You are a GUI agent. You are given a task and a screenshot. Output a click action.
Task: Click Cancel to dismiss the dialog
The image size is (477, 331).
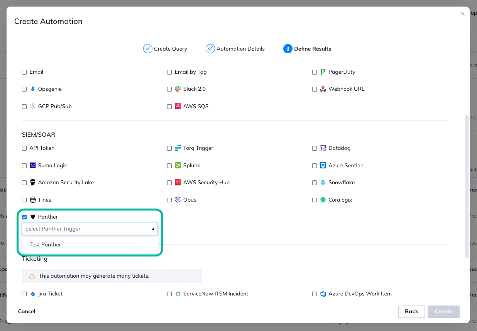pyautogui.click(x=26, y=311)
